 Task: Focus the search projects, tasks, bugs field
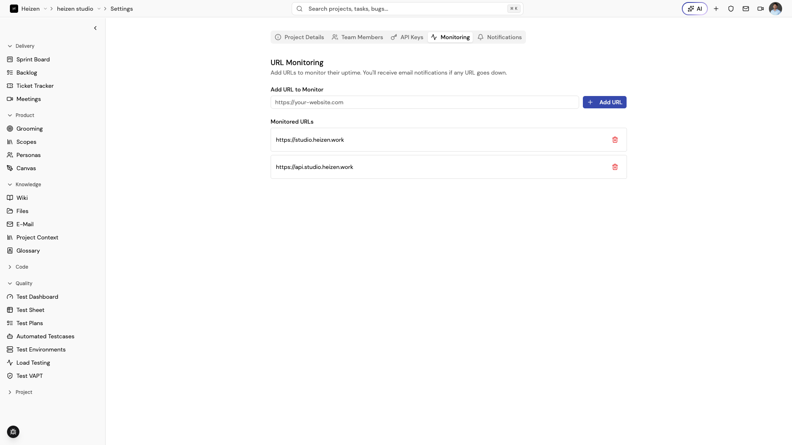click(x=408, y=9)
